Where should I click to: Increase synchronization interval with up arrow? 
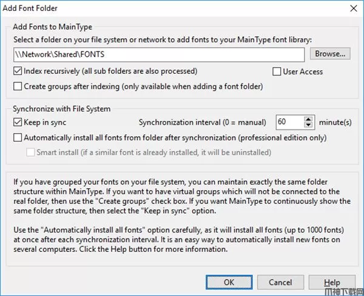pyautogui.click(x=308, y=119)
